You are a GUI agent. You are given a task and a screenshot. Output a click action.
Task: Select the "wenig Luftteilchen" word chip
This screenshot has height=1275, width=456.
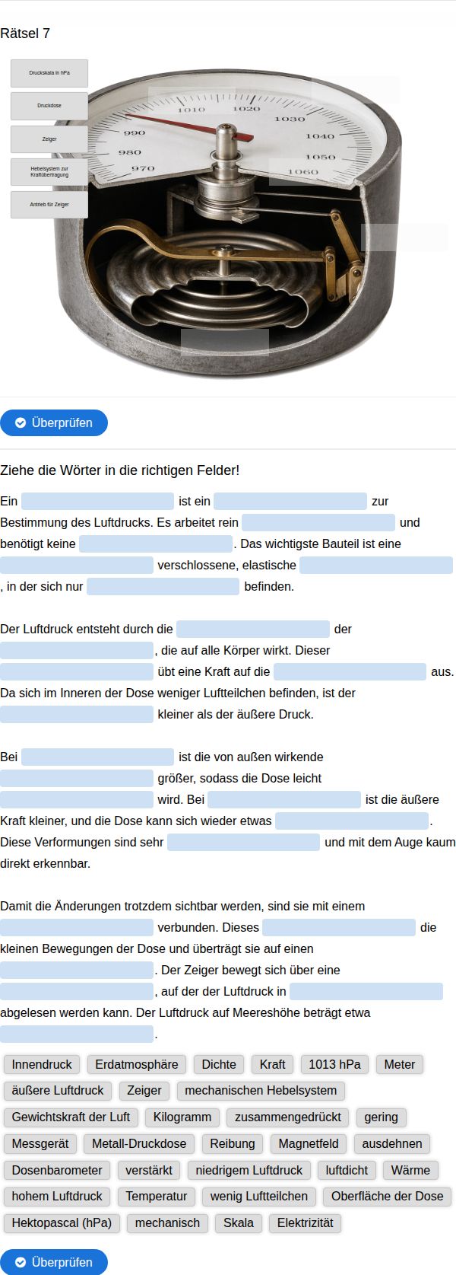point(259,1196)
